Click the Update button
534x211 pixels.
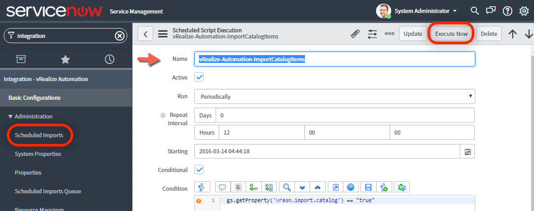tap(413, 34)
